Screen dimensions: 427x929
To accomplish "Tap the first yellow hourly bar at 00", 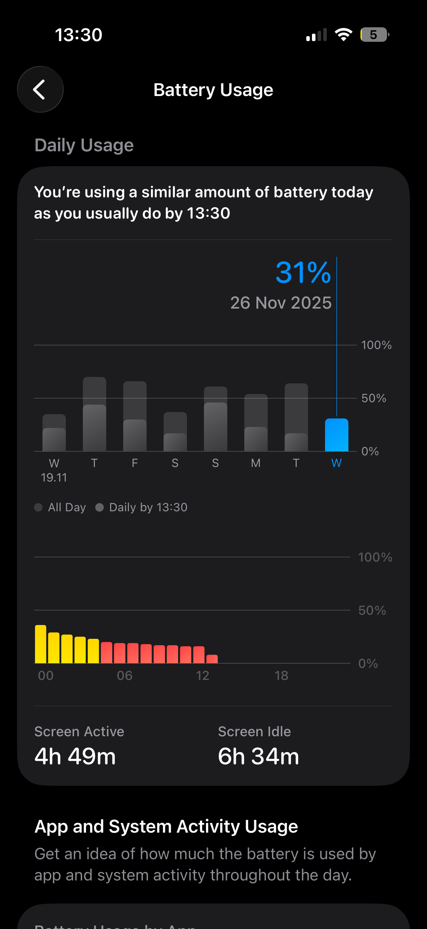I will pyautogui.click(x=40, y=644).
